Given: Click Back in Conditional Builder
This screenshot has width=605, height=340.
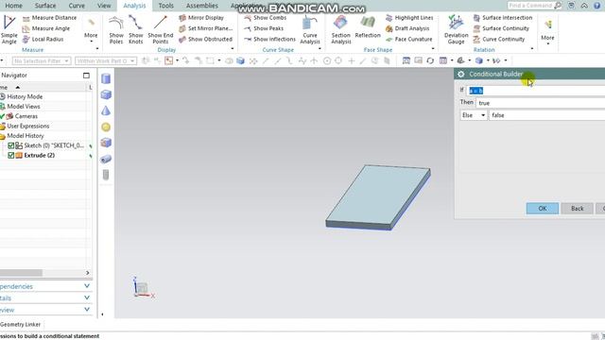Looking at the screenshot, I should [x=577, y=209].
